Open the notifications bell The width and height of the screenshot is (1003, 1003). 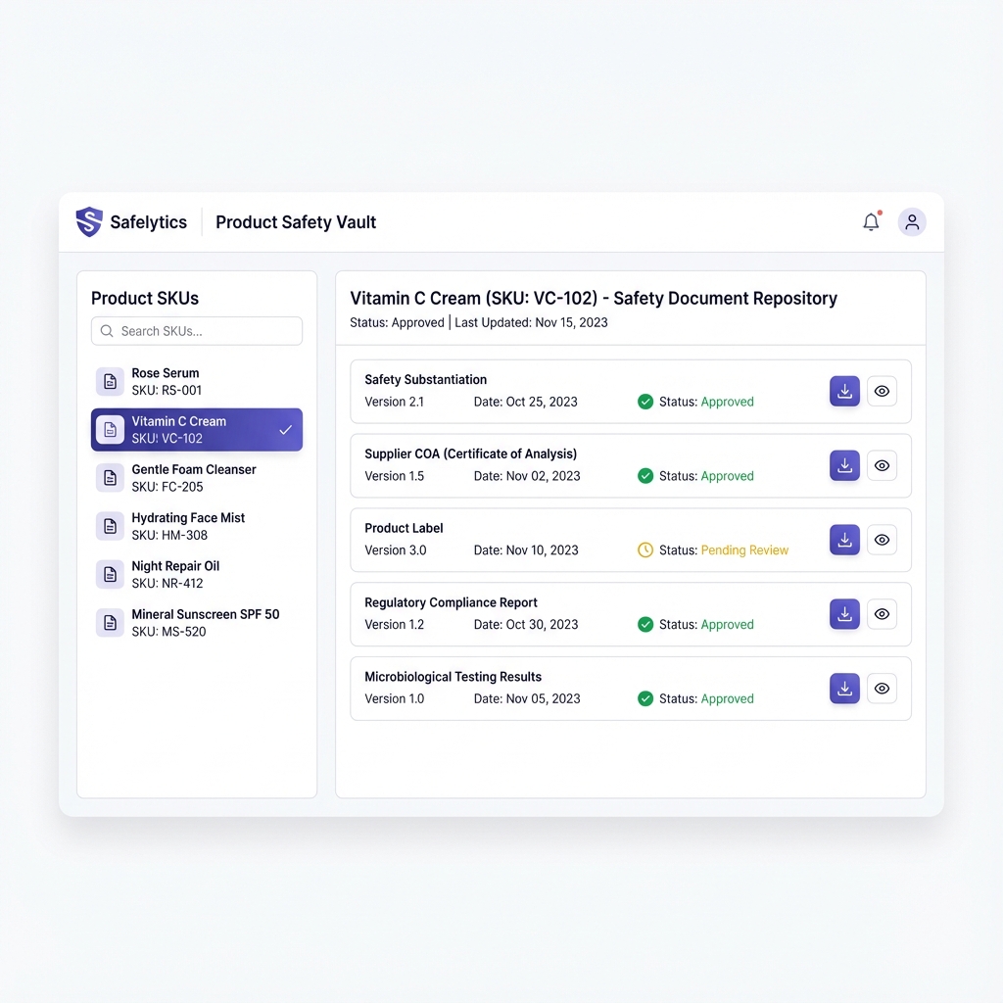tap(871, 222)
